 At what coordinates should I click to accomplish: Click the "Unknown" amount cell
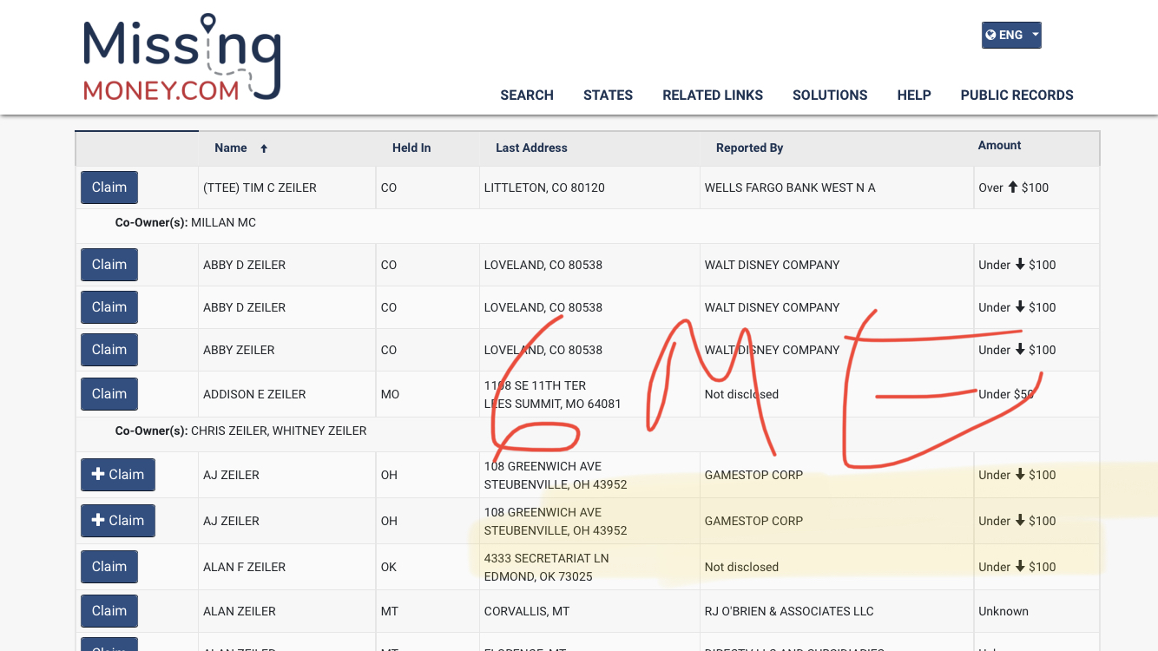click(x=1003, y=612)
